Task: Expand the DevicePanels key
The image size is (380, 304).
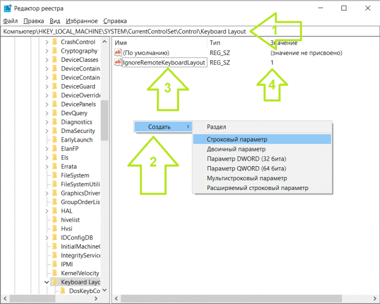Action: pyautogui.click(x=47, y=104)
